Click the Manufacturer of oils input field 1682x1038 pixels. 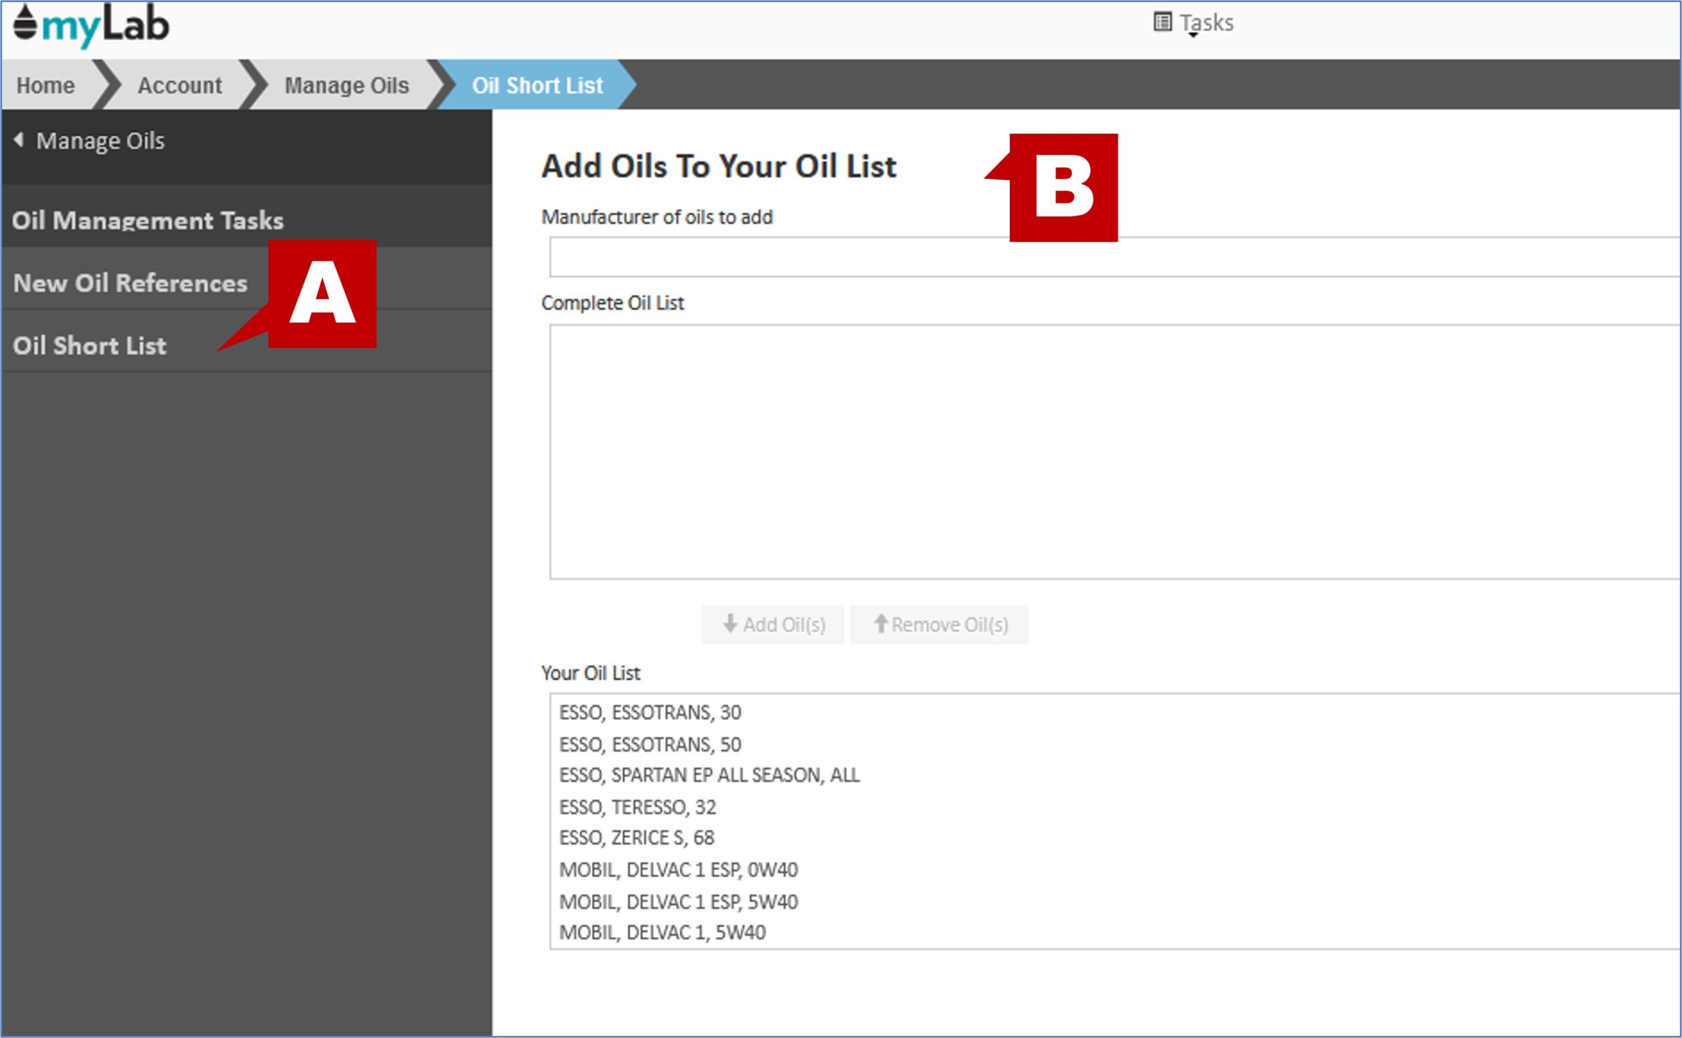1099,258
